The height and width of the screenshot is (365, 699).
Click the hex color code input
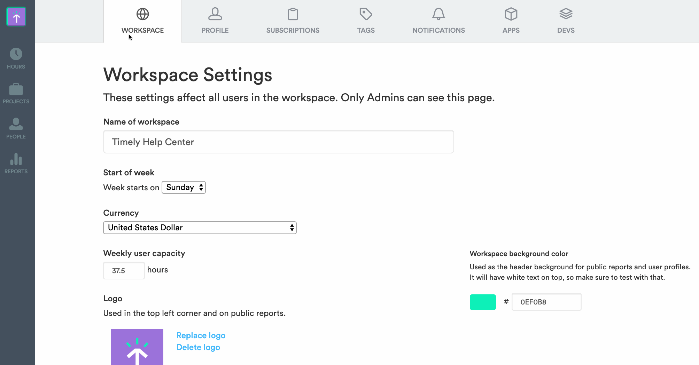[x=546, y=302]
